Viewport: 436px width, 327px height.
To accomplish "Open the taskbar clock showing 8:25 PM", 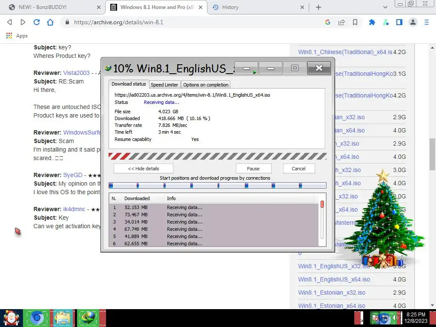I will 416,318.
